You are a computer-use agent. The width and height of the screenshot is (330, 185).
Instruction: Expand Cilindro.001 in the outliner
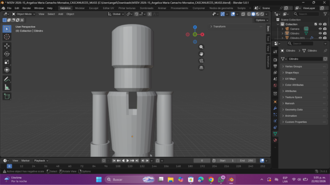[282, 38]
